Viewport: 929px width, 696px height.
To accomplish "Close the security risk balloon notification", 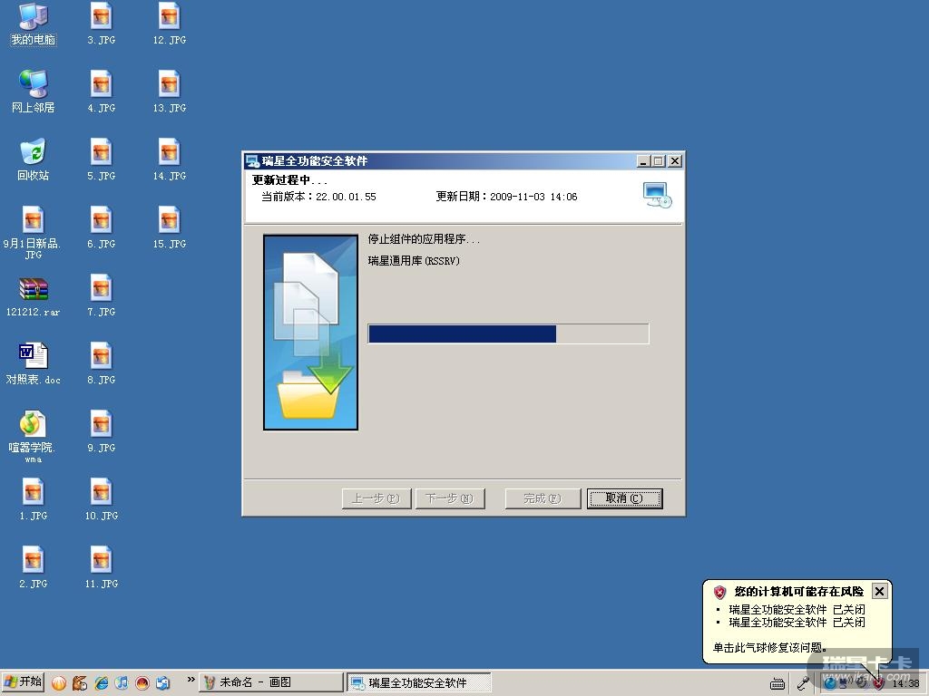I will point(880,591).
